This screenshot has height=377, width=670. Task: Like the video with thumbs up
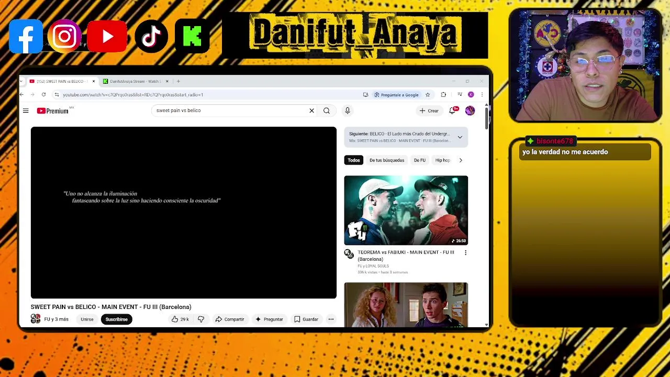pos(180,319)
